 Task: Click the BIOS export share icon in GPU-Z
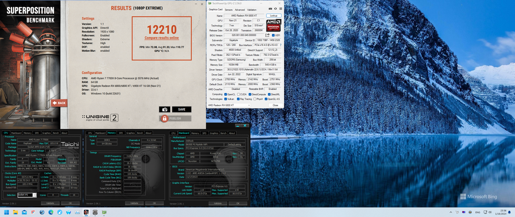click(267, 35)
